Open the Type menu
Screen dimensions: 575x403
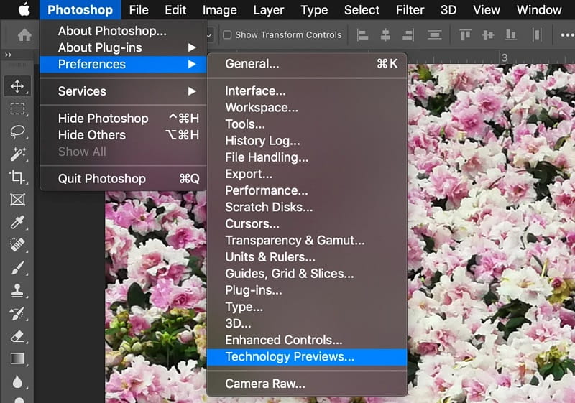(314, 10)
